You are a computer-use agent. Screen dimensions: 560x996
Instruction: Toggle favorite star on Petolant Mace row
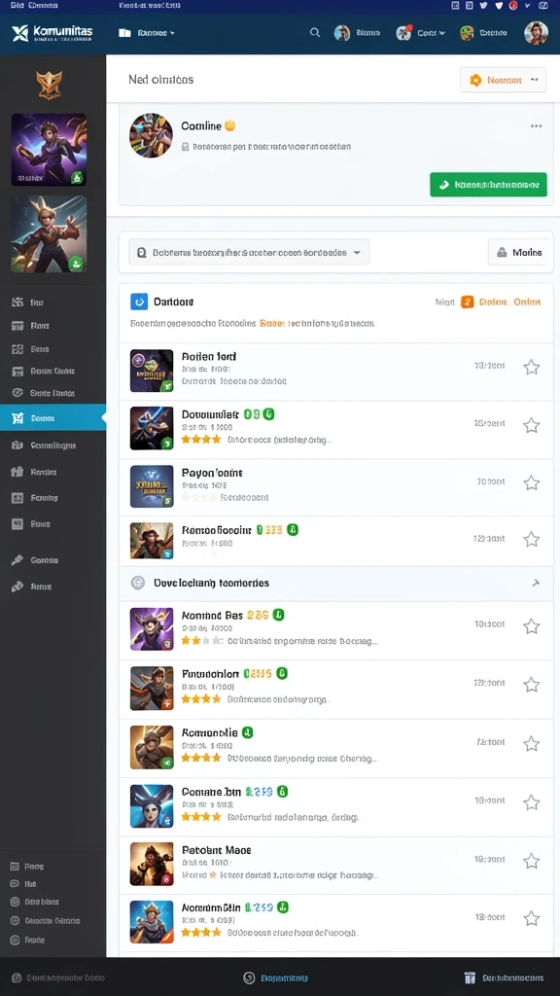[532, 861]
